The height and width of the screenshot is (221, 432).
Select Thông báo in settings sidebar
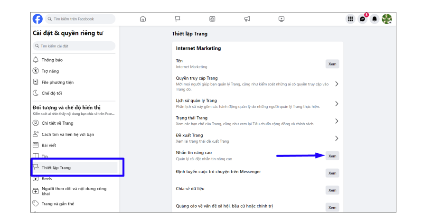click(x=52, y=60)
